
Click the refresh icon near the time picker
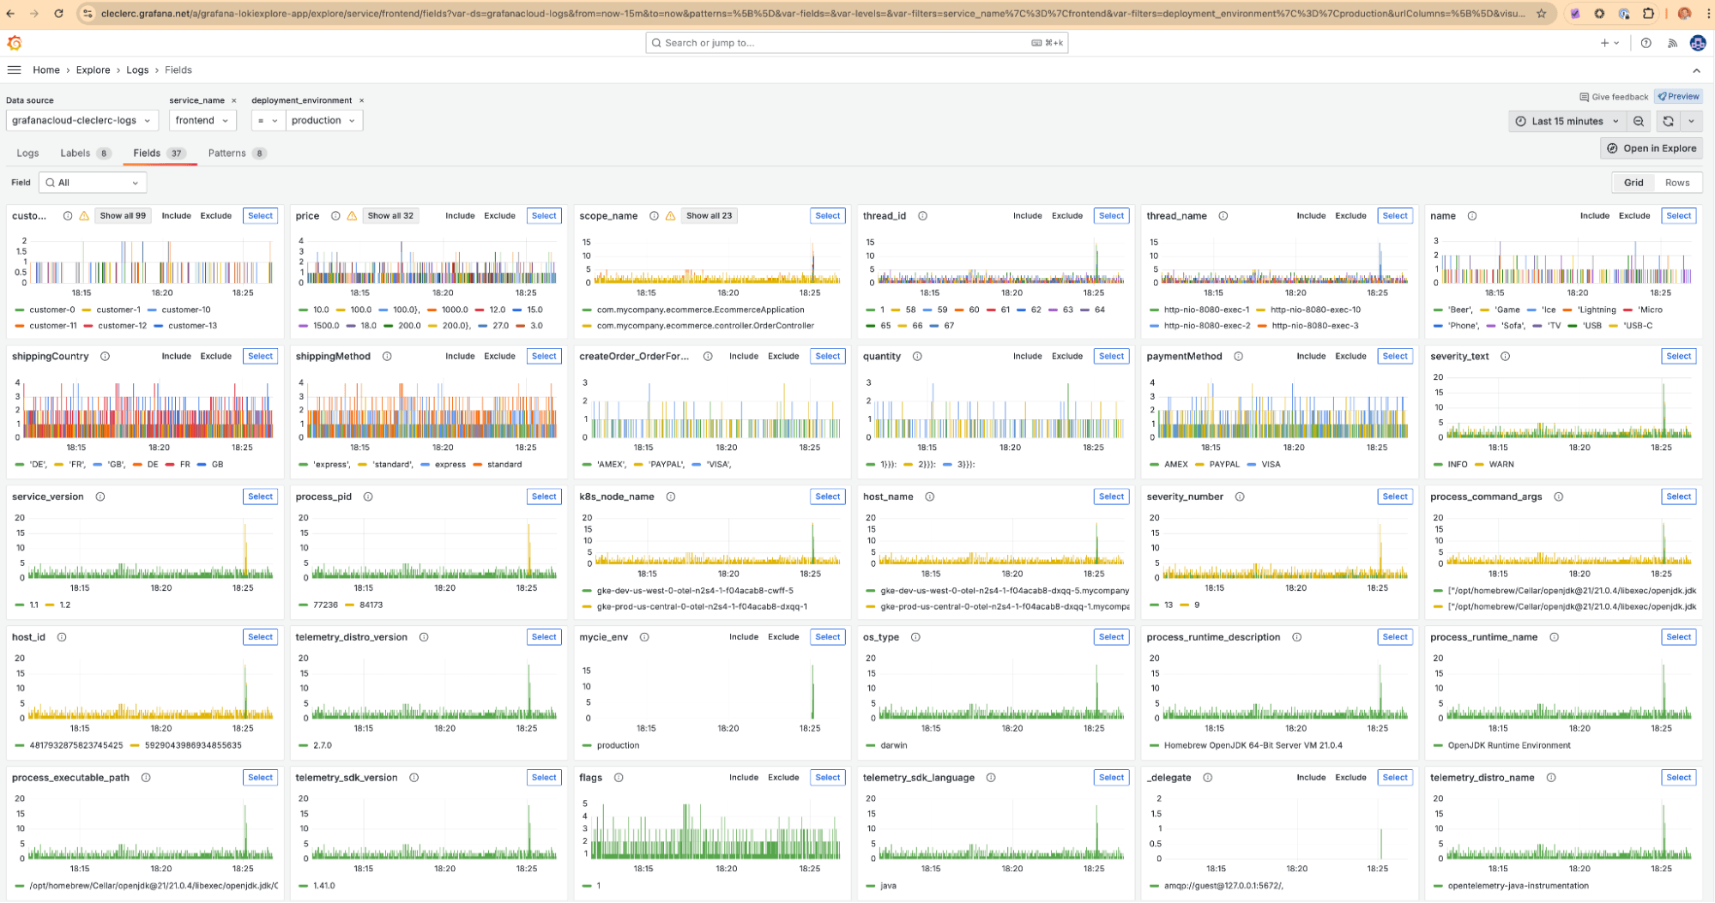(1667, 121)
